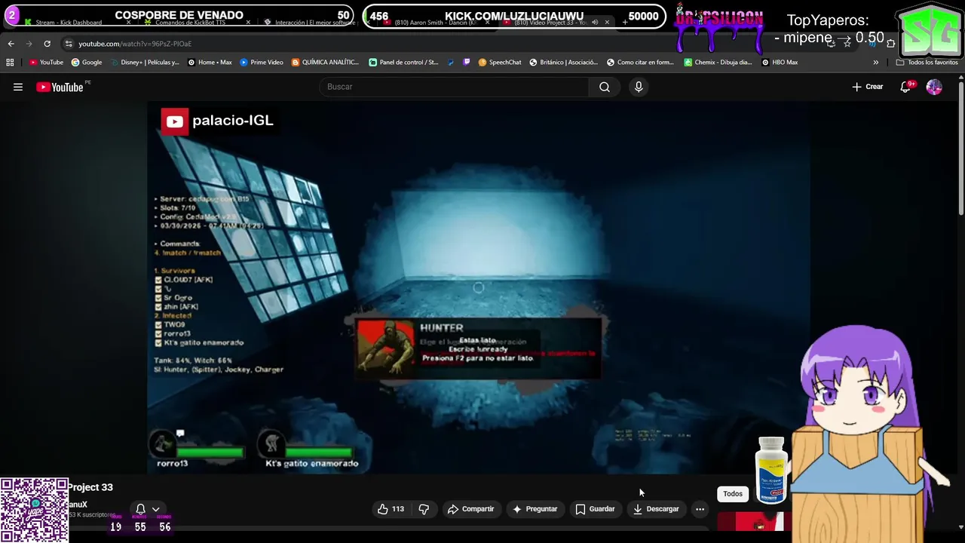Click the Preguntar button
Image resolution: width=965 pixels, height=543 pixels.
coord(535,509)
